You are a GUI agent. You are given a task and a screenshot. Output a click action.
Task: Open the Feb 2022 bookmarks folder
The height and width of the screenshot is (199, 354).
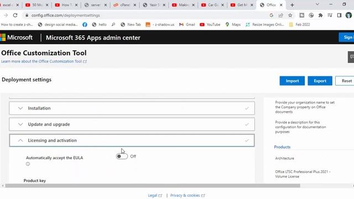[299, 24]
